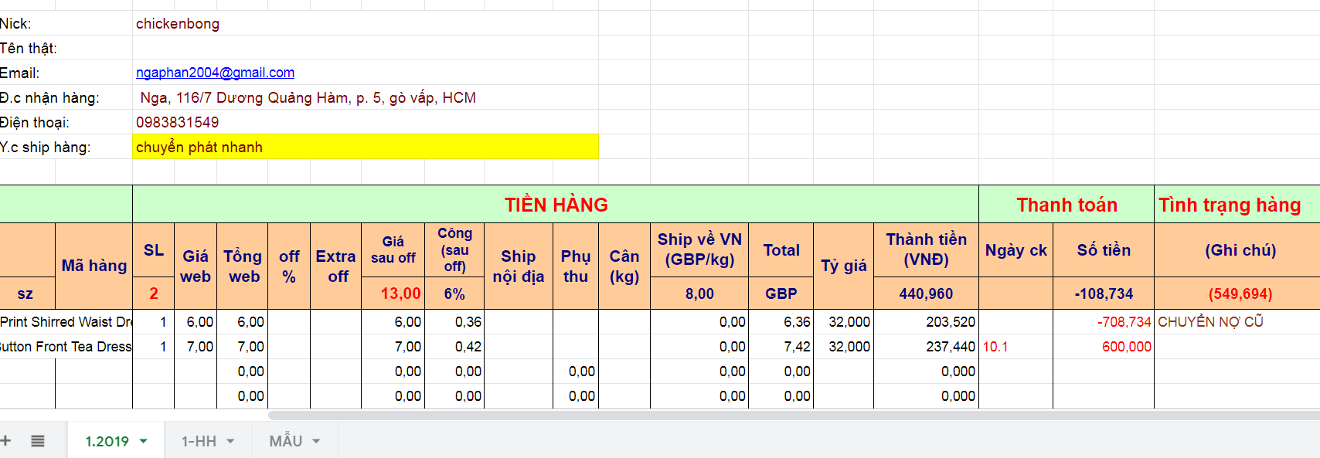Open the all sheets list icon
This screenshot has height=458, width=1320.
(x=37, y=441)
